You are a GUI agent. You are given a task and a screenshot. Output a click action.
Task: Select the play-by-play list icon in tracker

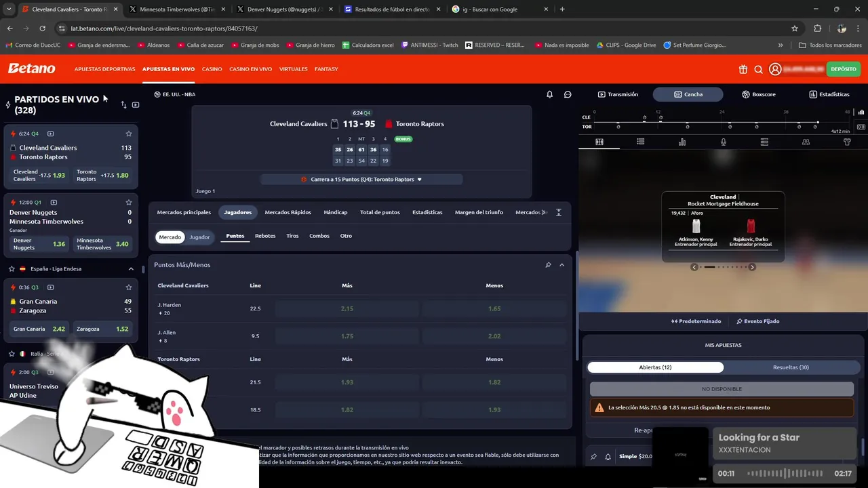pos(640,142)
